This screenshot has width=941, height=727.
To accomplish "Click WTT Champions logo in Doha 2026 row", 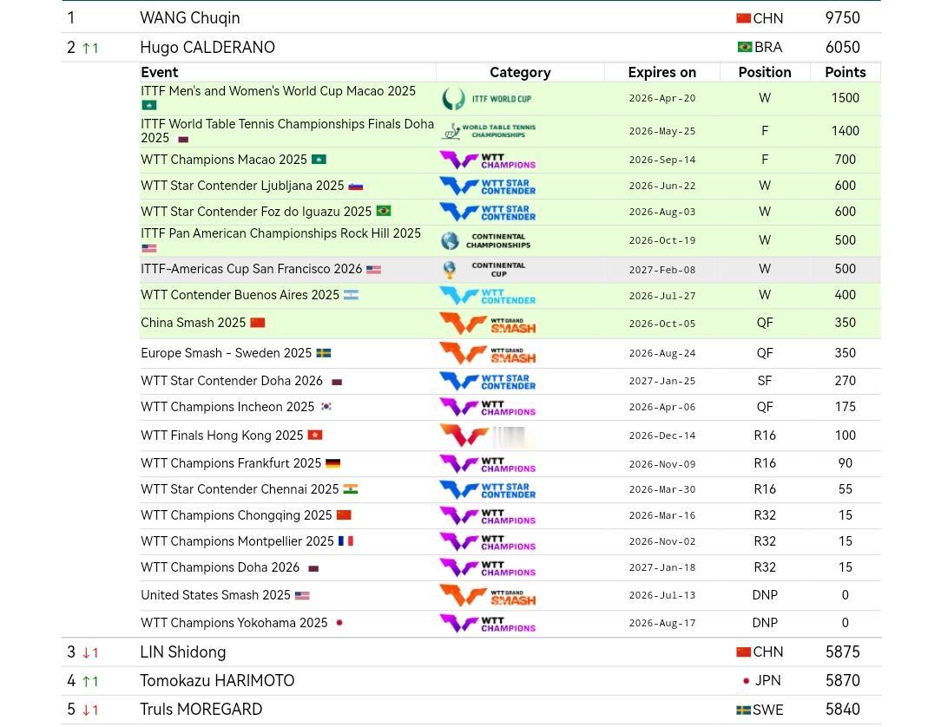I will 488,567.
